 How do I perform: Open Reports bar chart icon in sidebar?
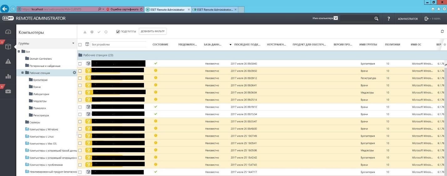click(8, 76)
